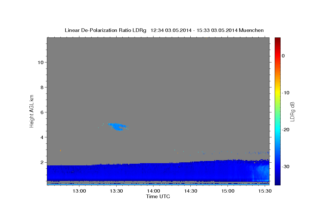Click the height tick label 8

(x=42, y=87)
